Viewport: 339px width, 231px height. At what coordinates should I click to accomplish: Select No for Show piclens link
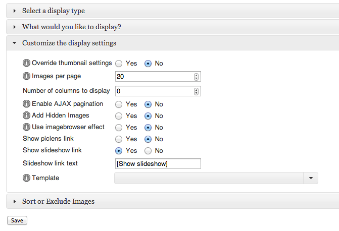[148, 139]
